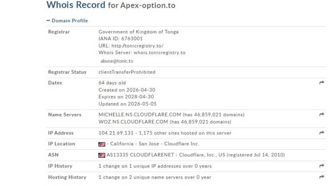Click the share arrow in the Dates row

pyautogui.click(x=321, y=82)
